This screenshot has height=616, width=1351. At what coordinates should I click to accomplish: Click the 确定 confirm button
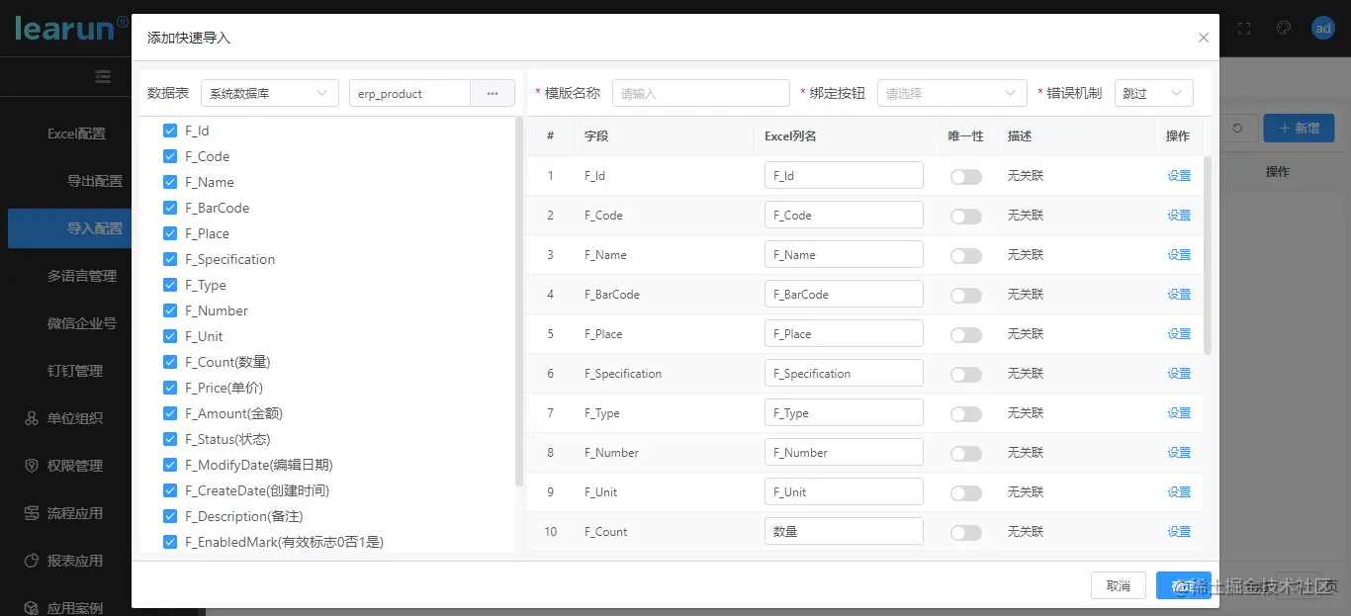point(1183,585)
